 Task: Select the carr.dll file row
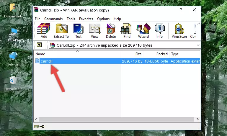point(117,61)
